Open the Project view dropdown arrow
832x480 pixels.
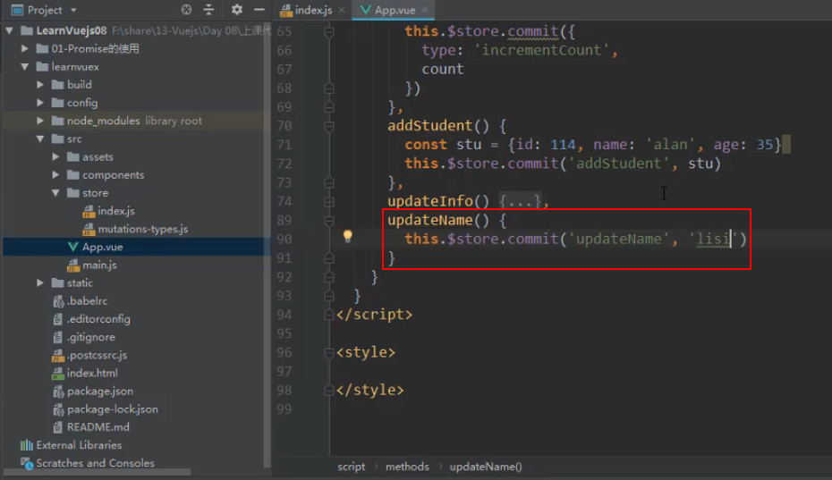click(73, 10)
